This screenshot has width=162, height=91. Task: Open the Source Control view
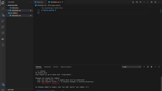click(3, 15)
